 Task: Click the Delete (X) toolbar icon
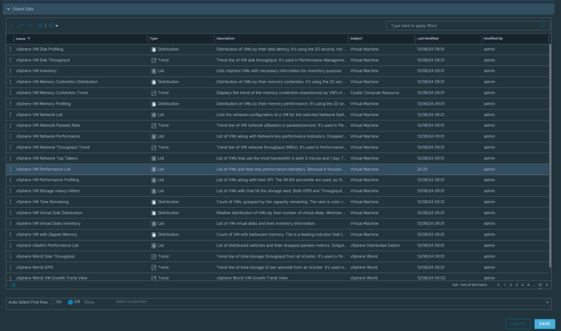[x=31, y=26]
